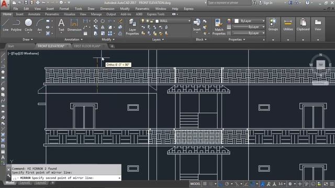Add new drawing tab with plus button

point(112,46)
